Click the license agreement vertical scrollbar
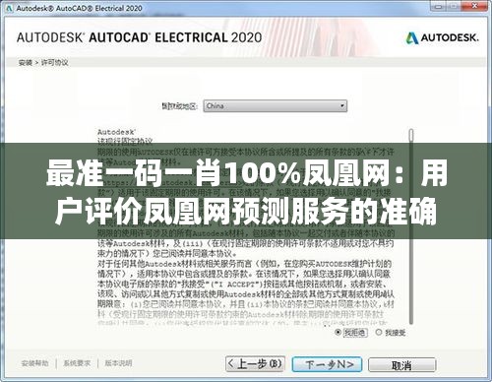 click(x=411, y=226)
